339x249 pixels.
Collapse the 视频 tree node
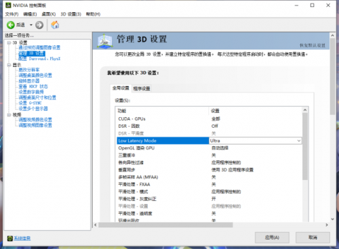click(x=9, y=115)
